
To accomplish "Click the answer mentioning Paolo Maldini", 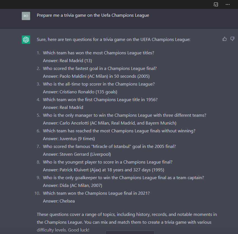I will [x=96, y=76].
